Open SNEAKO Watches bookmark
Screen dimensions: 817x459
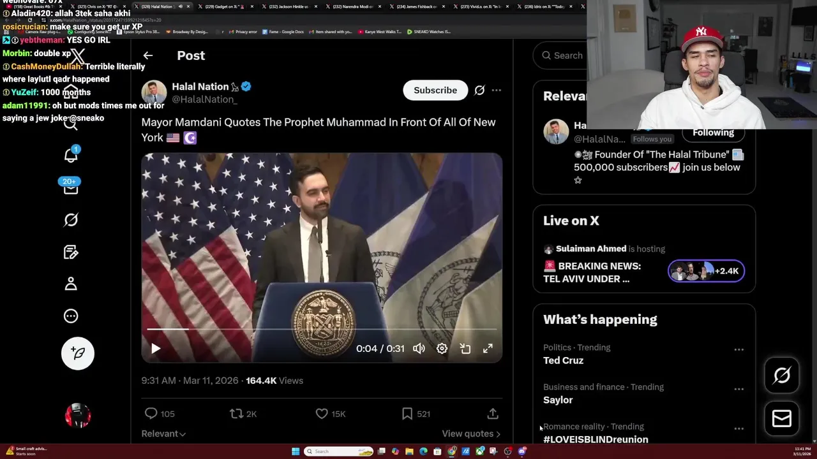point(429,32)
